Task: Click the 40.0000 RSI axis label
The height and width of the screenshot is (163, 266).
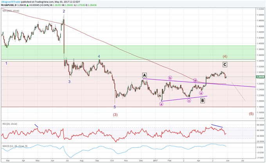Action: tap(261, 136)
